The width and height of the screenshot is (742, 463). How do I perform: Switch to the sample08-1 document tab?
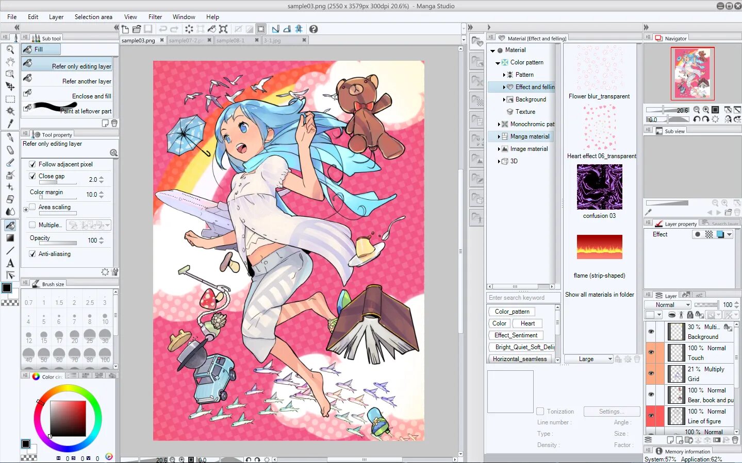[233, 40]
